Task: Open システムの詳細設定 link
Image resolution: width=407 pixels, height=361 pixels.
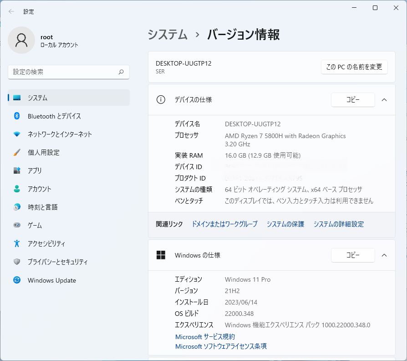Action: 338,224
